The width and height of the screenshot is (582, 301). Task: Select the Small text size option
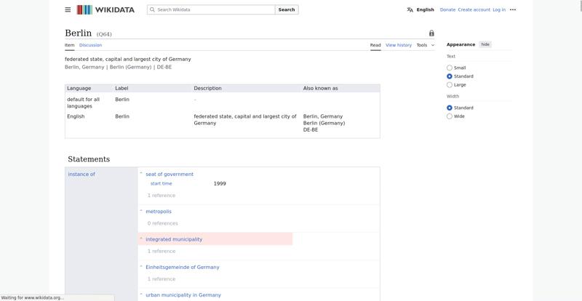(x=450, y=68)
